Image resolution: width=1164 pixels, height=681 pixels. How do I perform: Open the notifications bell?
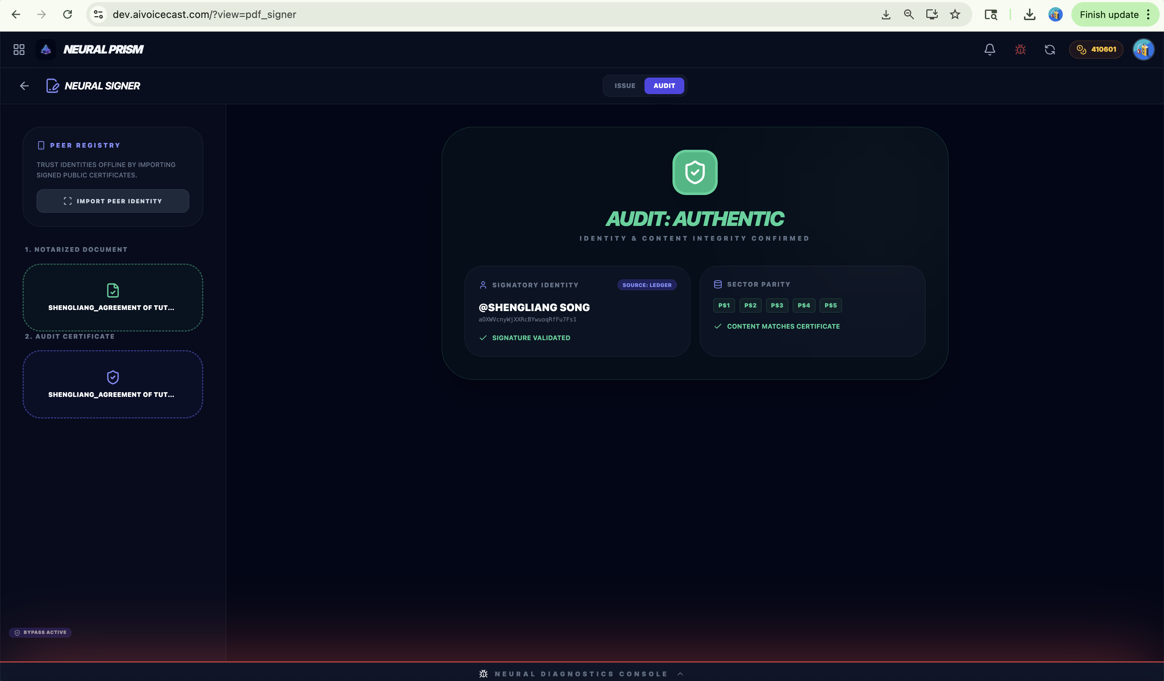point(990,50)
